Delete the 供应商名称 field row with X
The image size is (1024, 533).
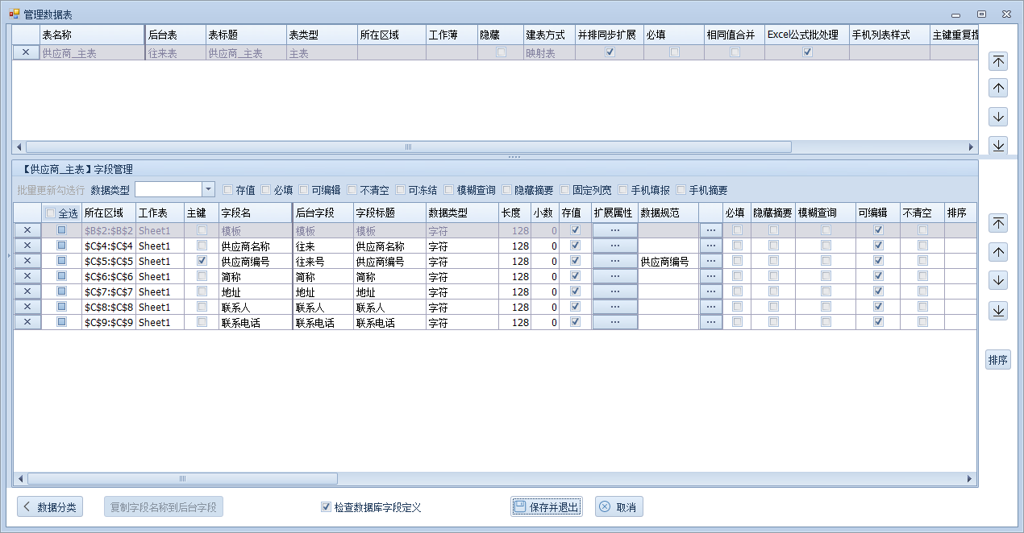pos(27,246)
